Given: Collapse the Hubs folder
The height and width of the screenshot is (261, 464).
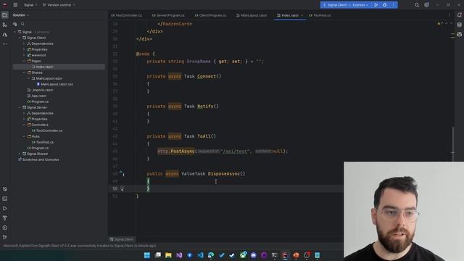Looking at the screenshot, I should (x=24, y=136).
